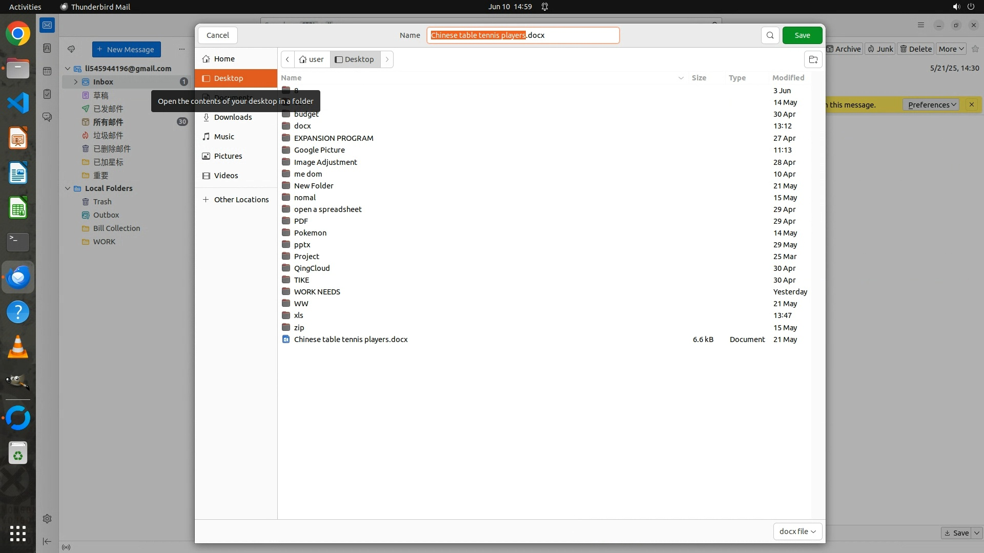Click the search icon in the save dialog
The width and height of the screenshot is (984, 553).
click(x=770, y=35)
